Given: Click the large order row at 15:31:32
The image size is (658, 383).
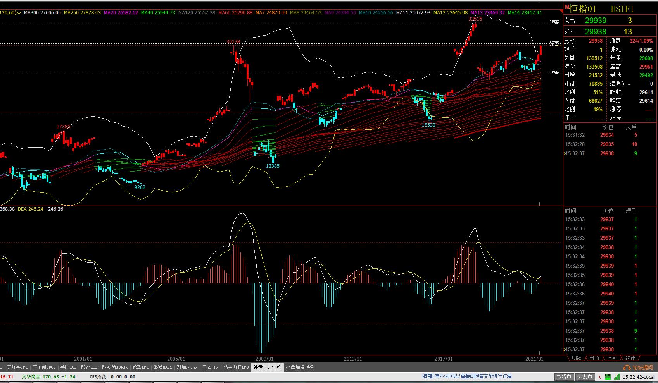Looking at the screenshot, I should tap(610, 135).
